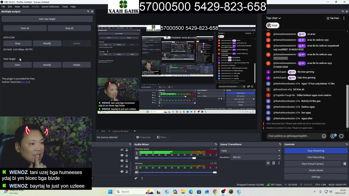This screenshot has height=196, width=349.
Task: Open OBS Settings button
Action: point(316,177)
